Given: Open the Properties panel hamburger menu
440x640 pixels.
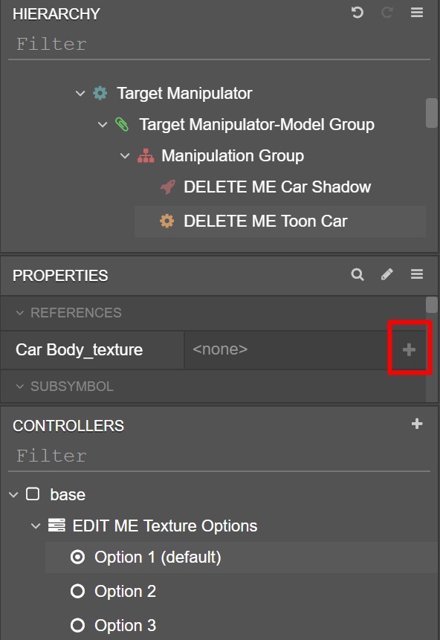Looking at the screenshot, I should coord(417,274).
